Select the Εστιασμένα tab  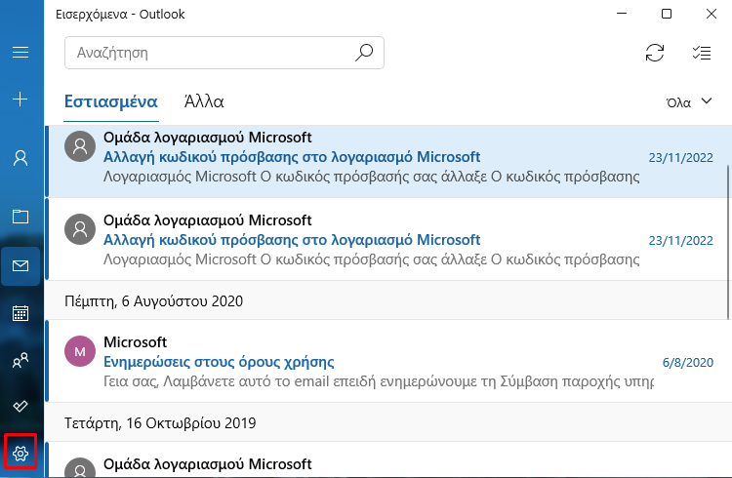pos(111,101)
